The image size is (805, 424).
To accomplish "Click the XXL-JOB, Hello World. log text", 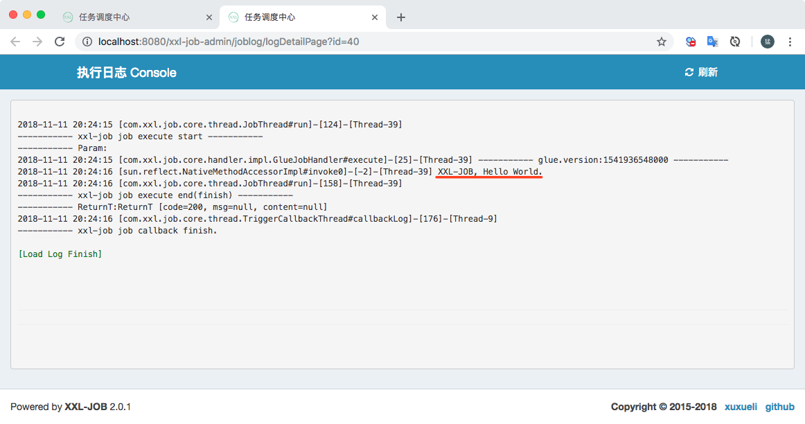I will (x=490, y=171).
